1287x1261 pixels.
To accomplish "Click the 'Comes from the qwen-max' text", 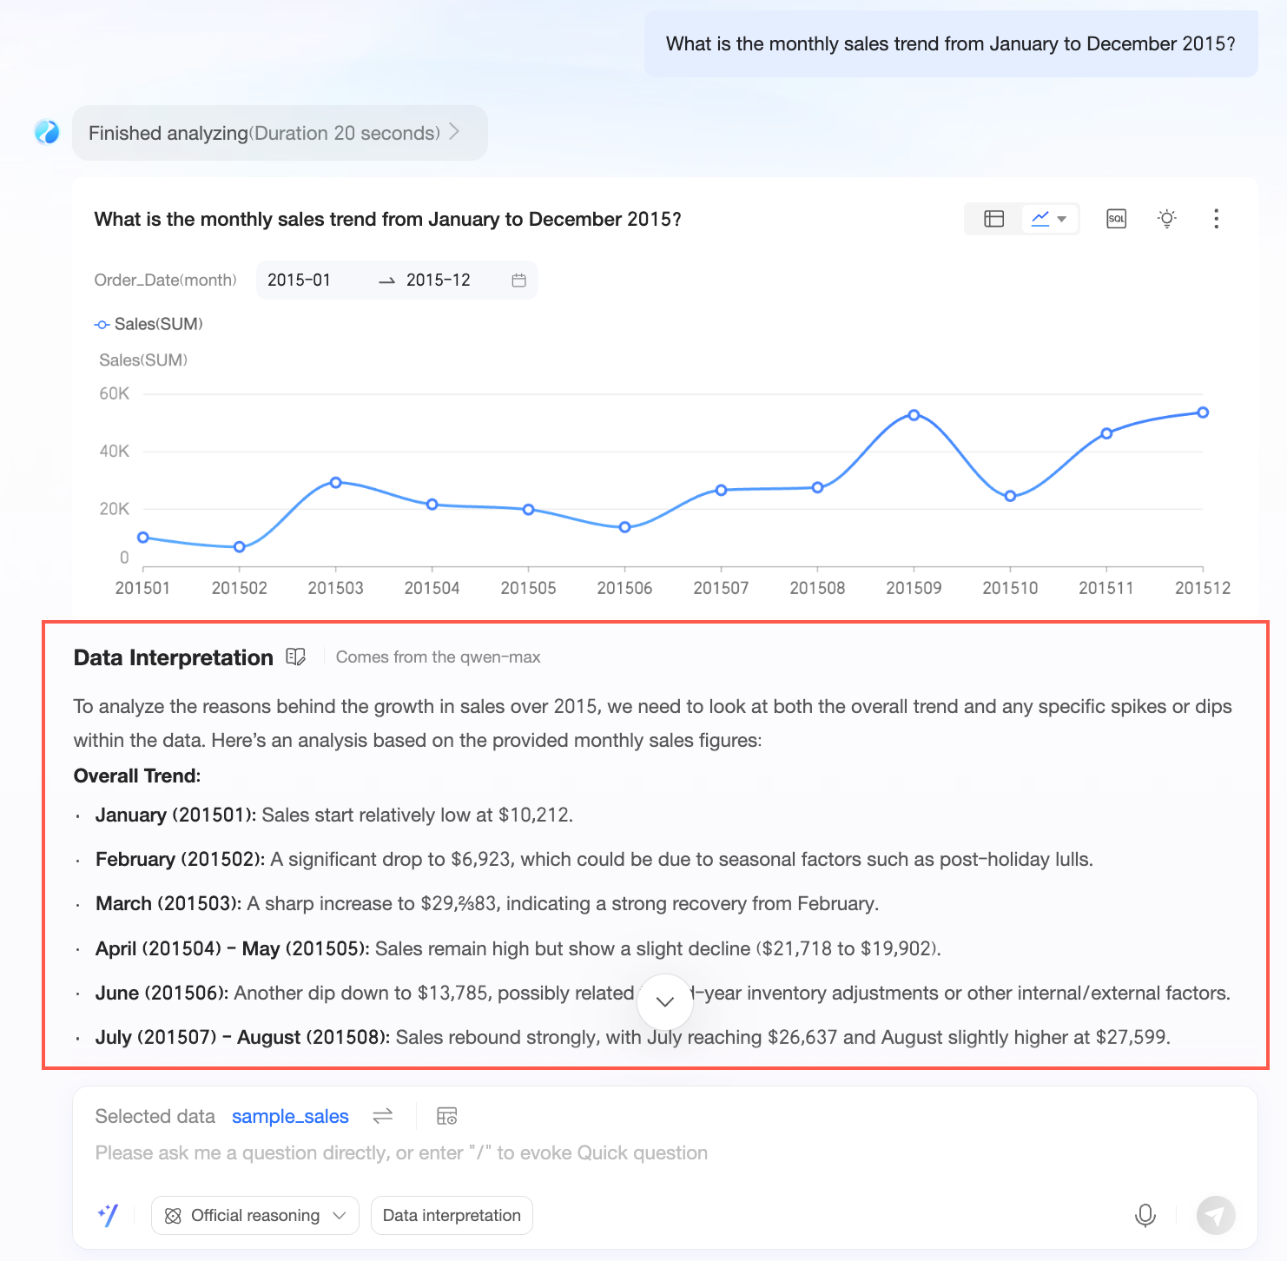I will (438, 657).
